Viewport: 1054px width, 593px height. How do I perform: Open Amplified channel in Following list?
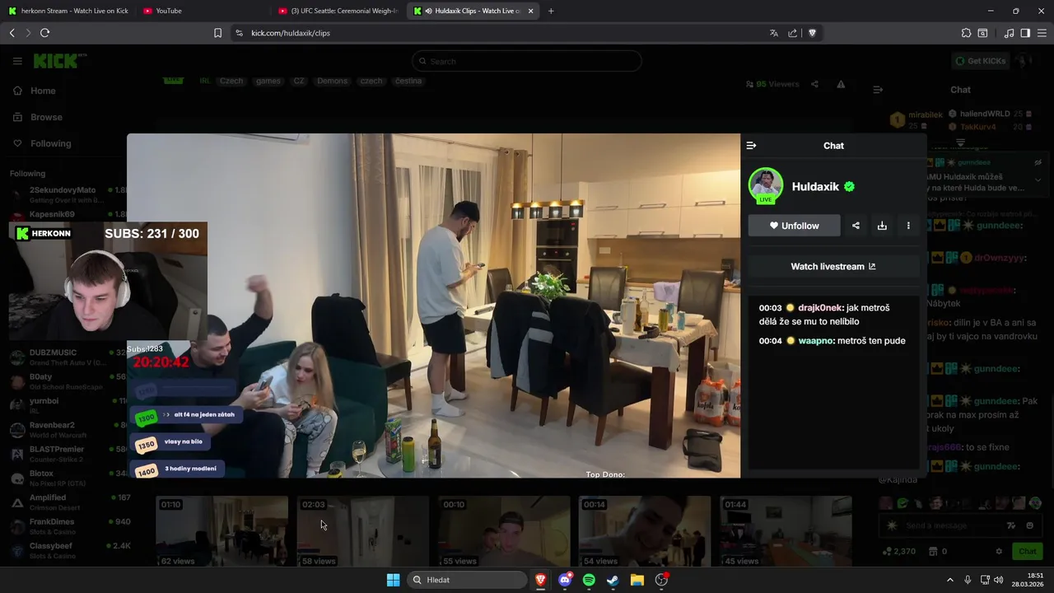click(x=69, y=502)
